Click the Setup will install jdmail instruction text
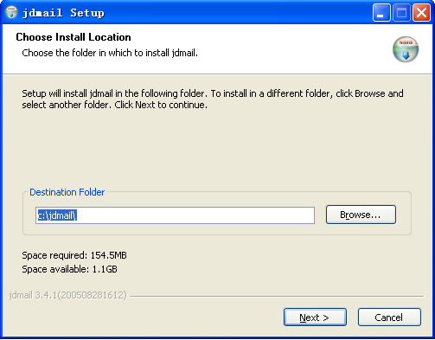Image resolution: width=435 pixels, height=340 pixels. 213,99
